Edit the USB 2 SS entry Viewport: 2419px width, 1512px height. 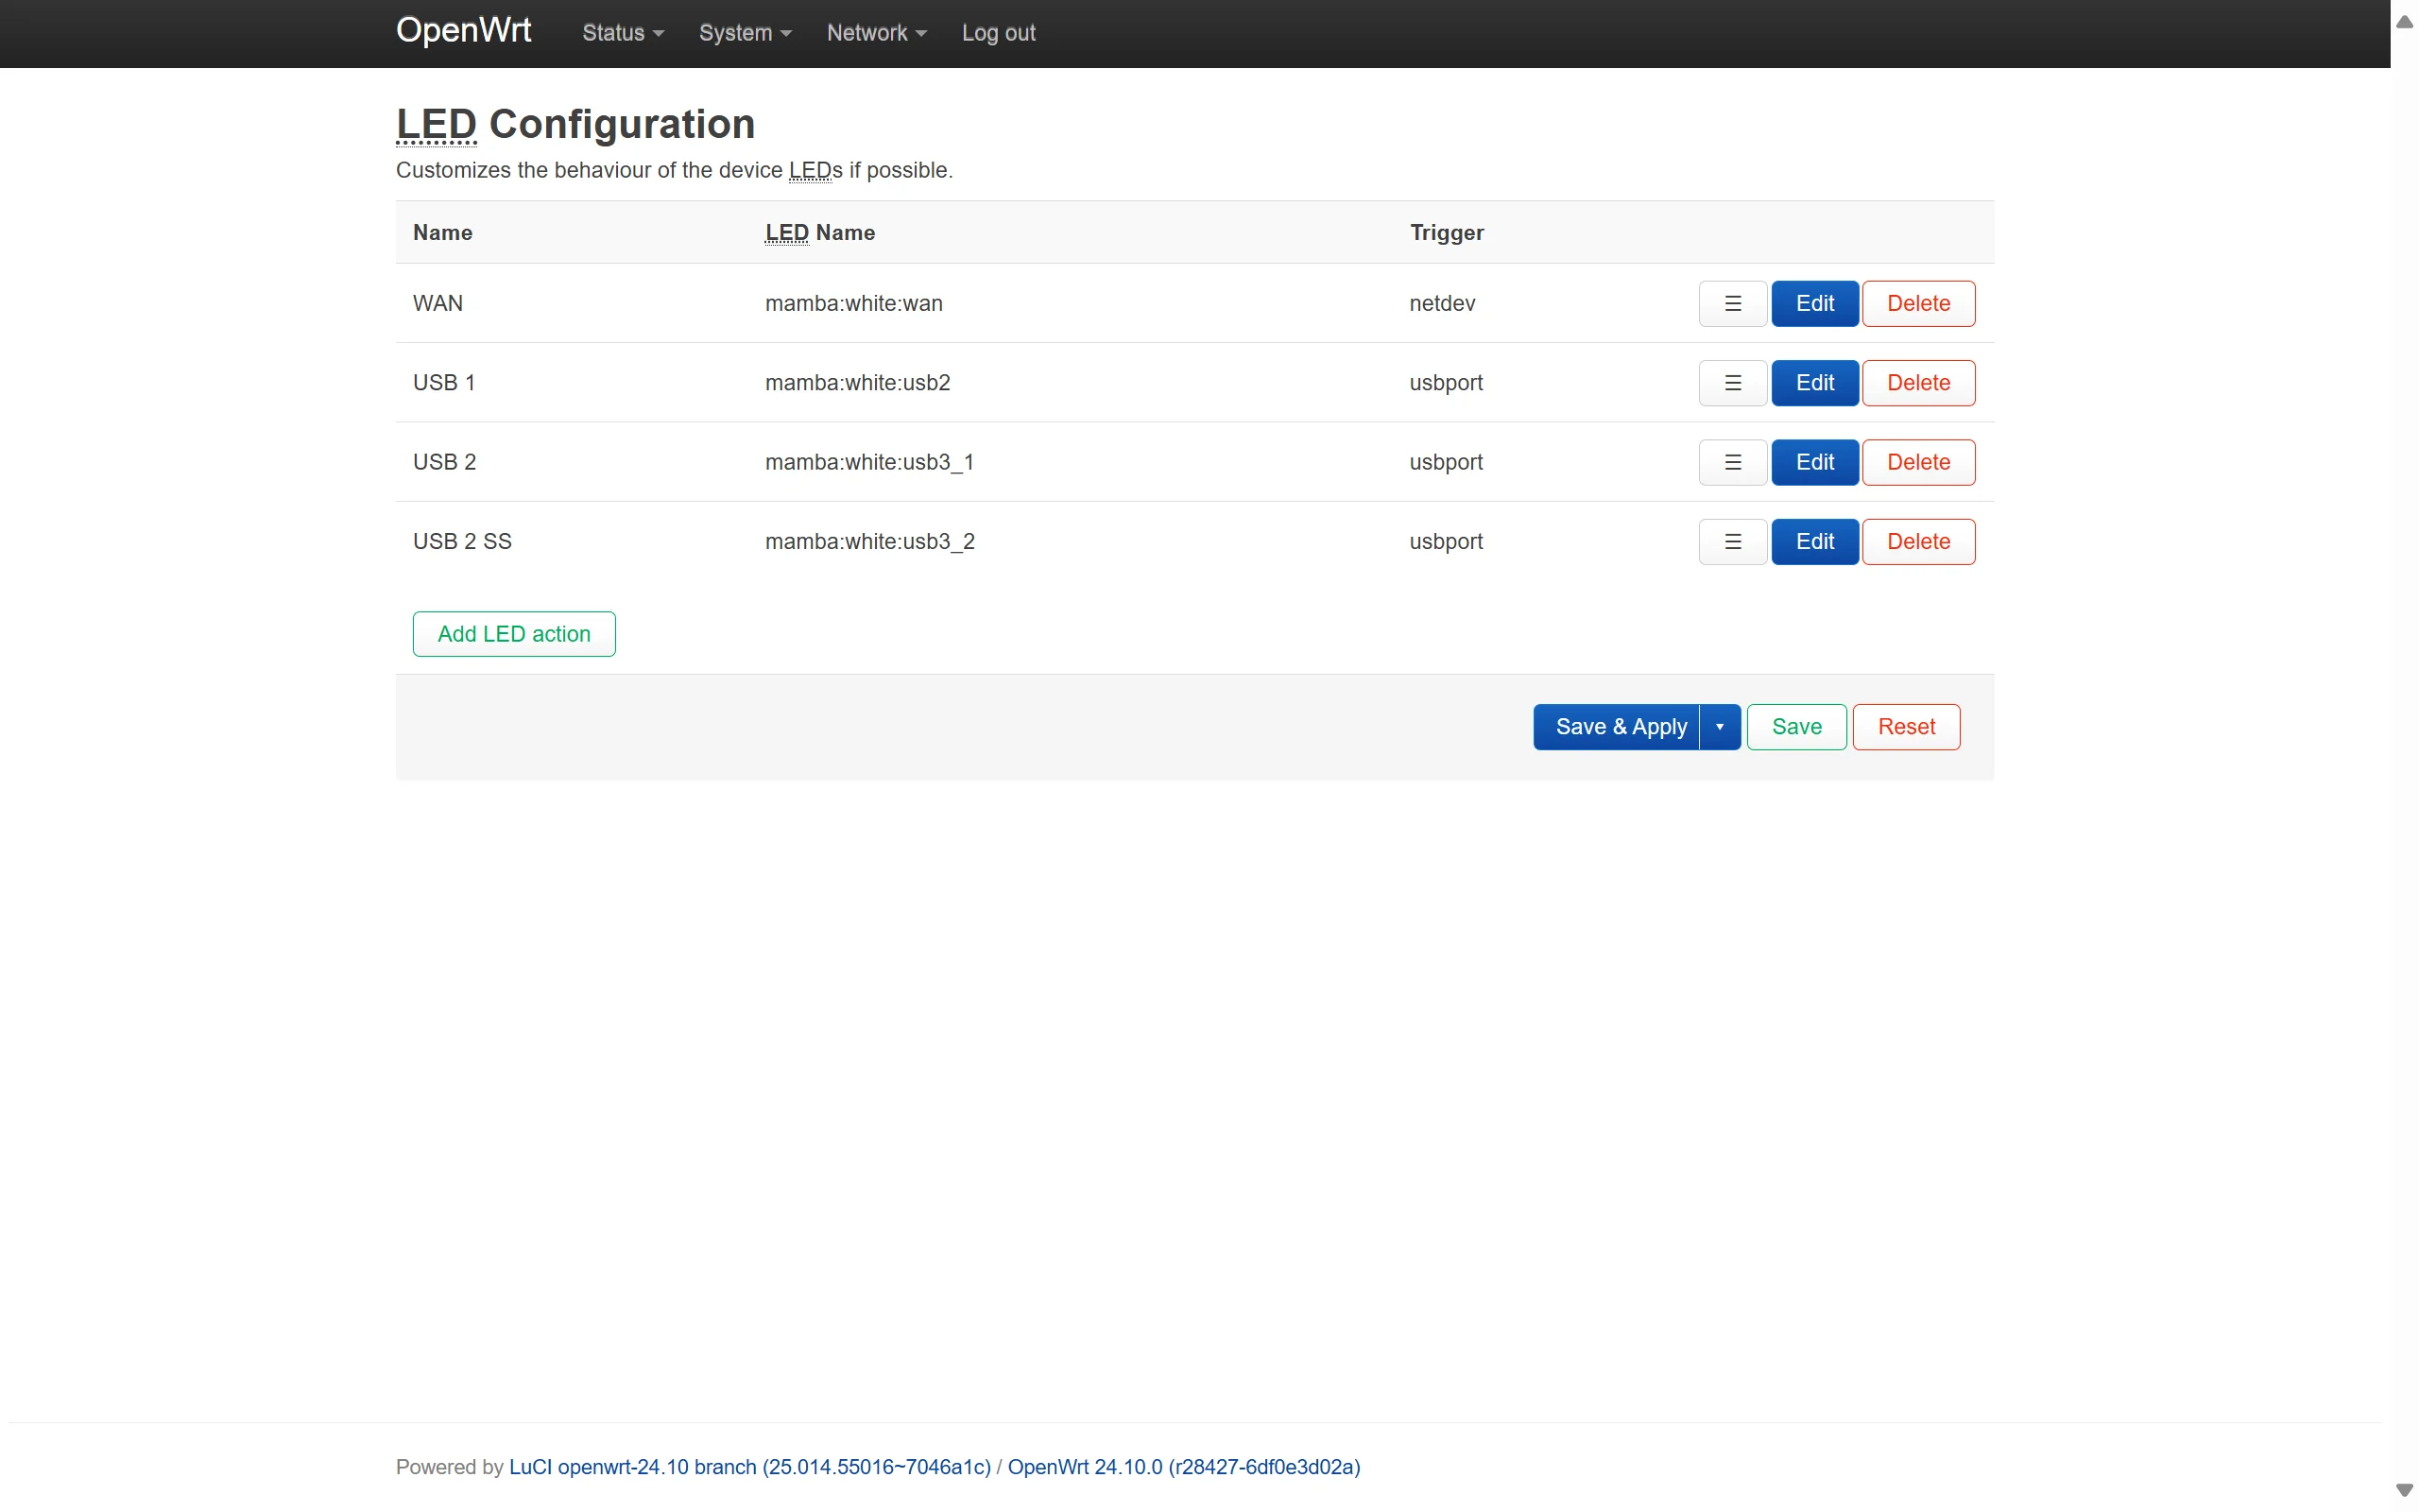point(1814,541)
